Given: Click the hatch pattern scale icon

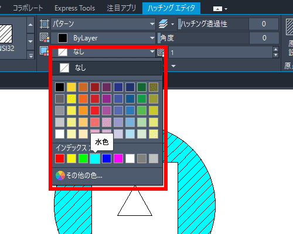Looking at the screenshot, I should click(161, 52).
